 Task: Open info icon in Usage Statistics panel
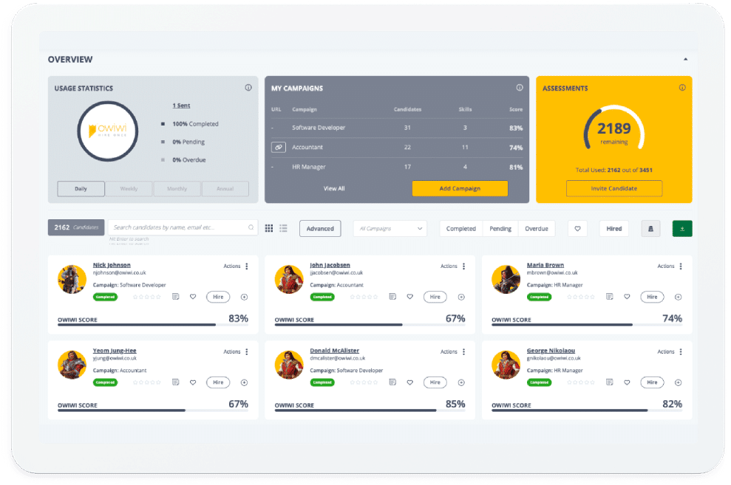[x=248, y=88]
